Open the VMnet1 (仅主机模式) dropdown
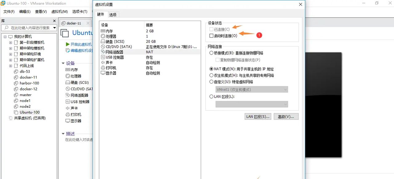 click(251, 89)
